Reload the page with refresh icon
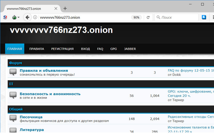This screenshot has height=134, width=214. click(x=148, y=18)
